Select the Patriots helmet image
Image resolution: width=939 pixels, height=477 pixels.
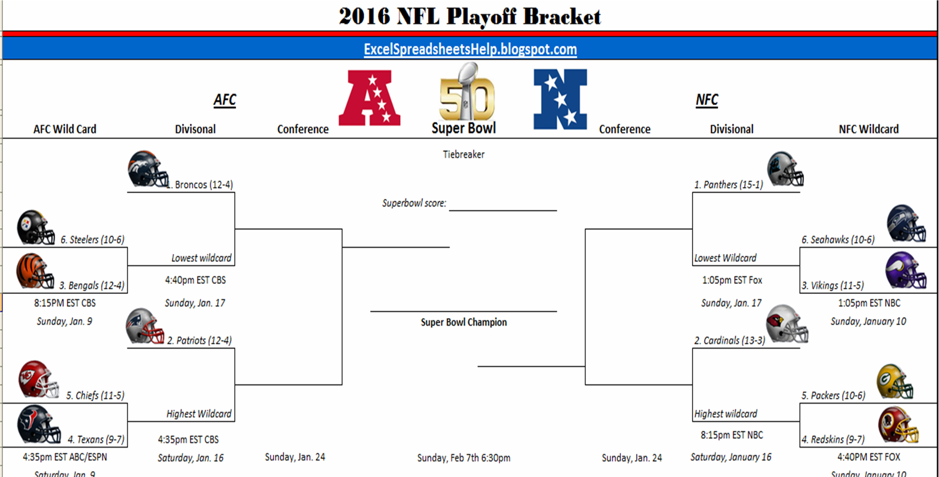click(x=145, y=326)
